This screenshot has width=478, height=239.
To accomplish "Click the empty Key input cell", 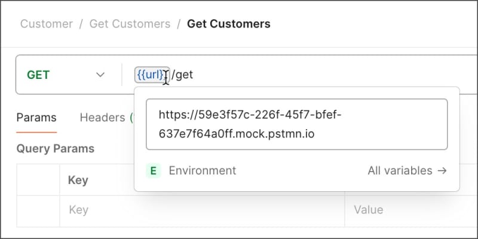I will (x=96, y=210).
